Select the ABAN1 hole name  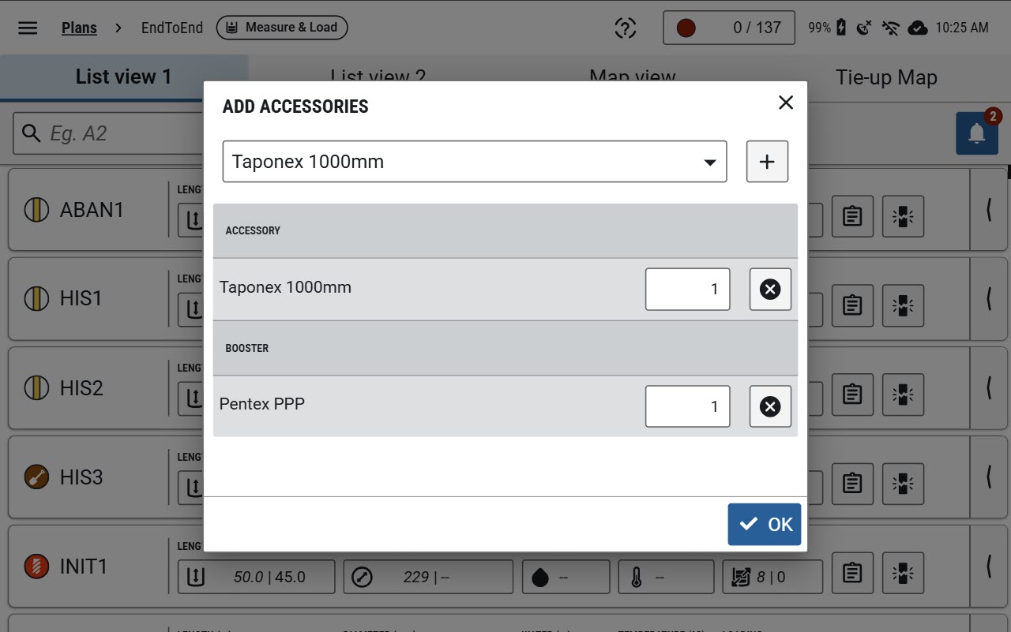92,210
